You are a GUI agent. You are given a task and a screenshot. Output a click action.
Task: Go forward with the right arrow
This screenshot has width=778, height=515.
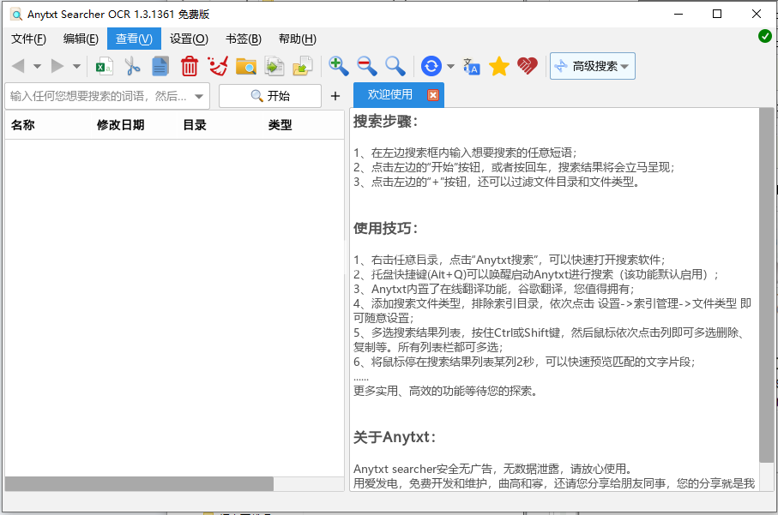click(57, 66)
